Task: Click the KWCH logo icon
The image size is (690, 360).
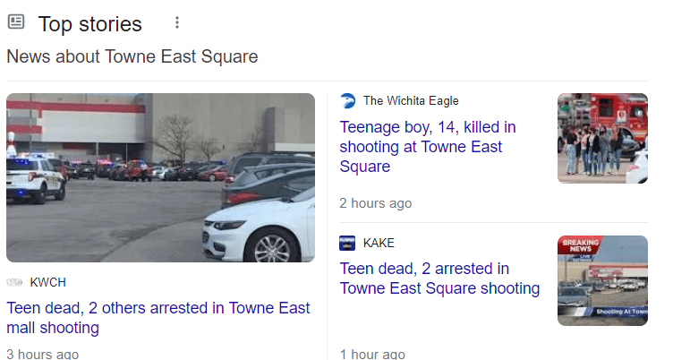Action: 14,282
